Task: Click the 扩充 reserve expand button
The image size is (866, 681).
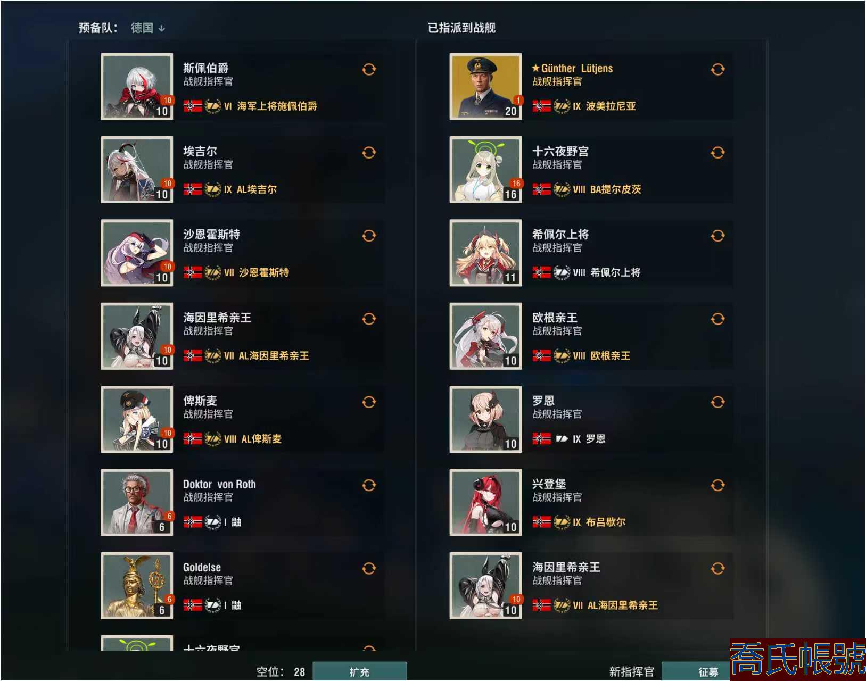Action: [359, 671]
